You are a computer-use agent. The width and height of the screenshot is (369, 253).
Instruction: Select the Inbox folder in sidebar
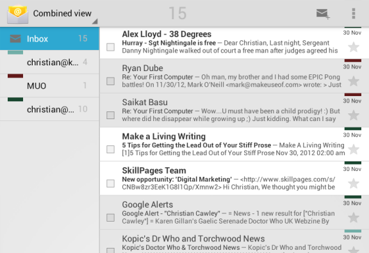(49, 38)
